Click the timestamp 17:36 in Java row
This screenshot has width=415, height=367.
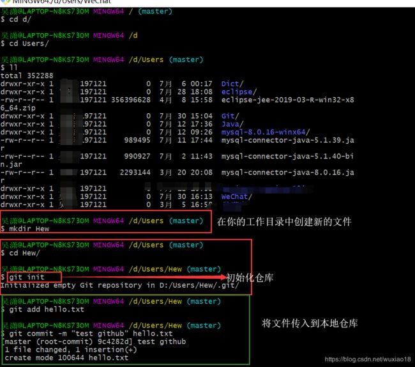coord(201,124)
